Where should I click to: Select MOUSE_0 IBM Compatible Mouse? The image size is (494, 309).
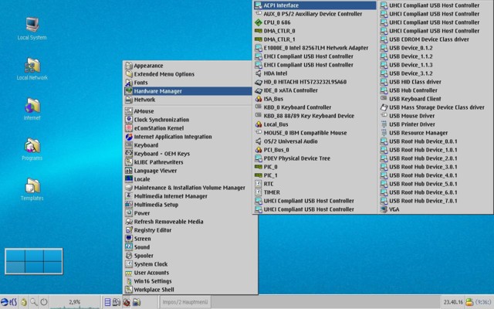(315, 133)
